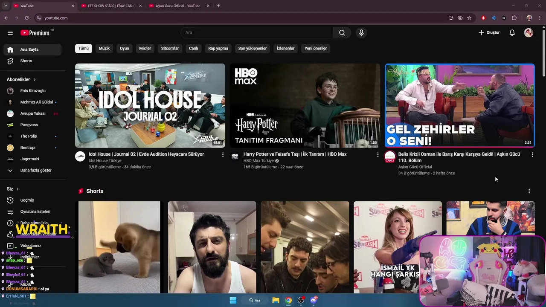The height and width of the screenshot is (307, 546).
Task: Open Mehmet Ali Güldal subscription
Action: point(33,102)
